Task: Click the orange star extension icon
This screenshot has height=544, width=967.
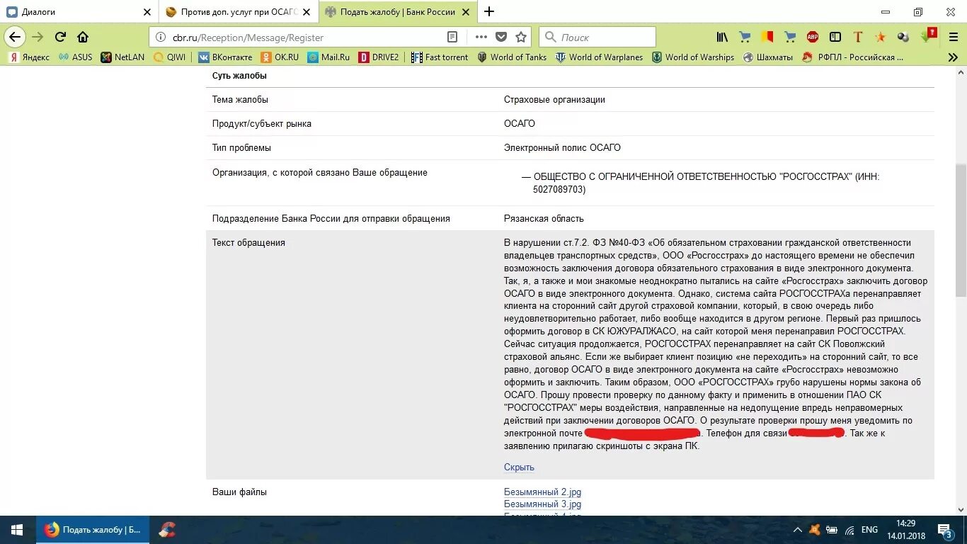Action: (x=880, y=38)
